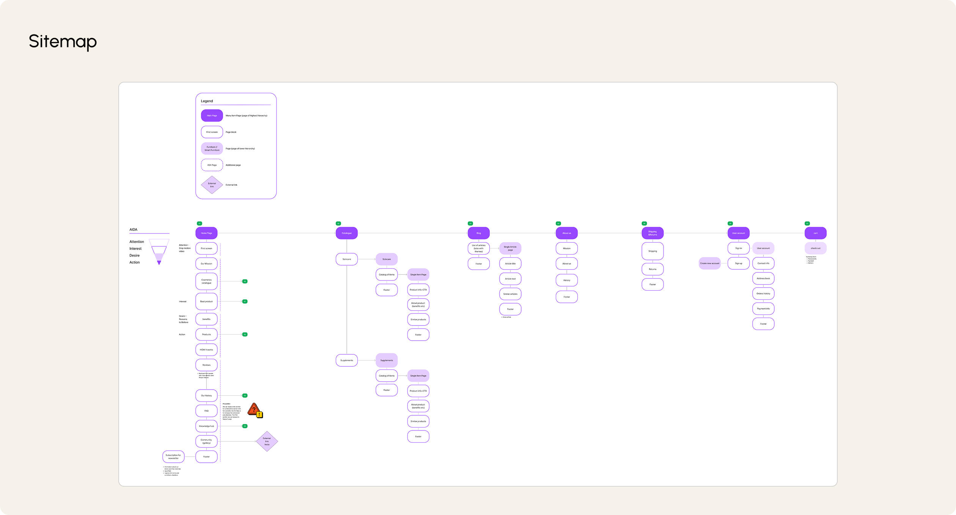Click green 07 badge beside Best product
This screenshot has width=956, height=515.
245,302
